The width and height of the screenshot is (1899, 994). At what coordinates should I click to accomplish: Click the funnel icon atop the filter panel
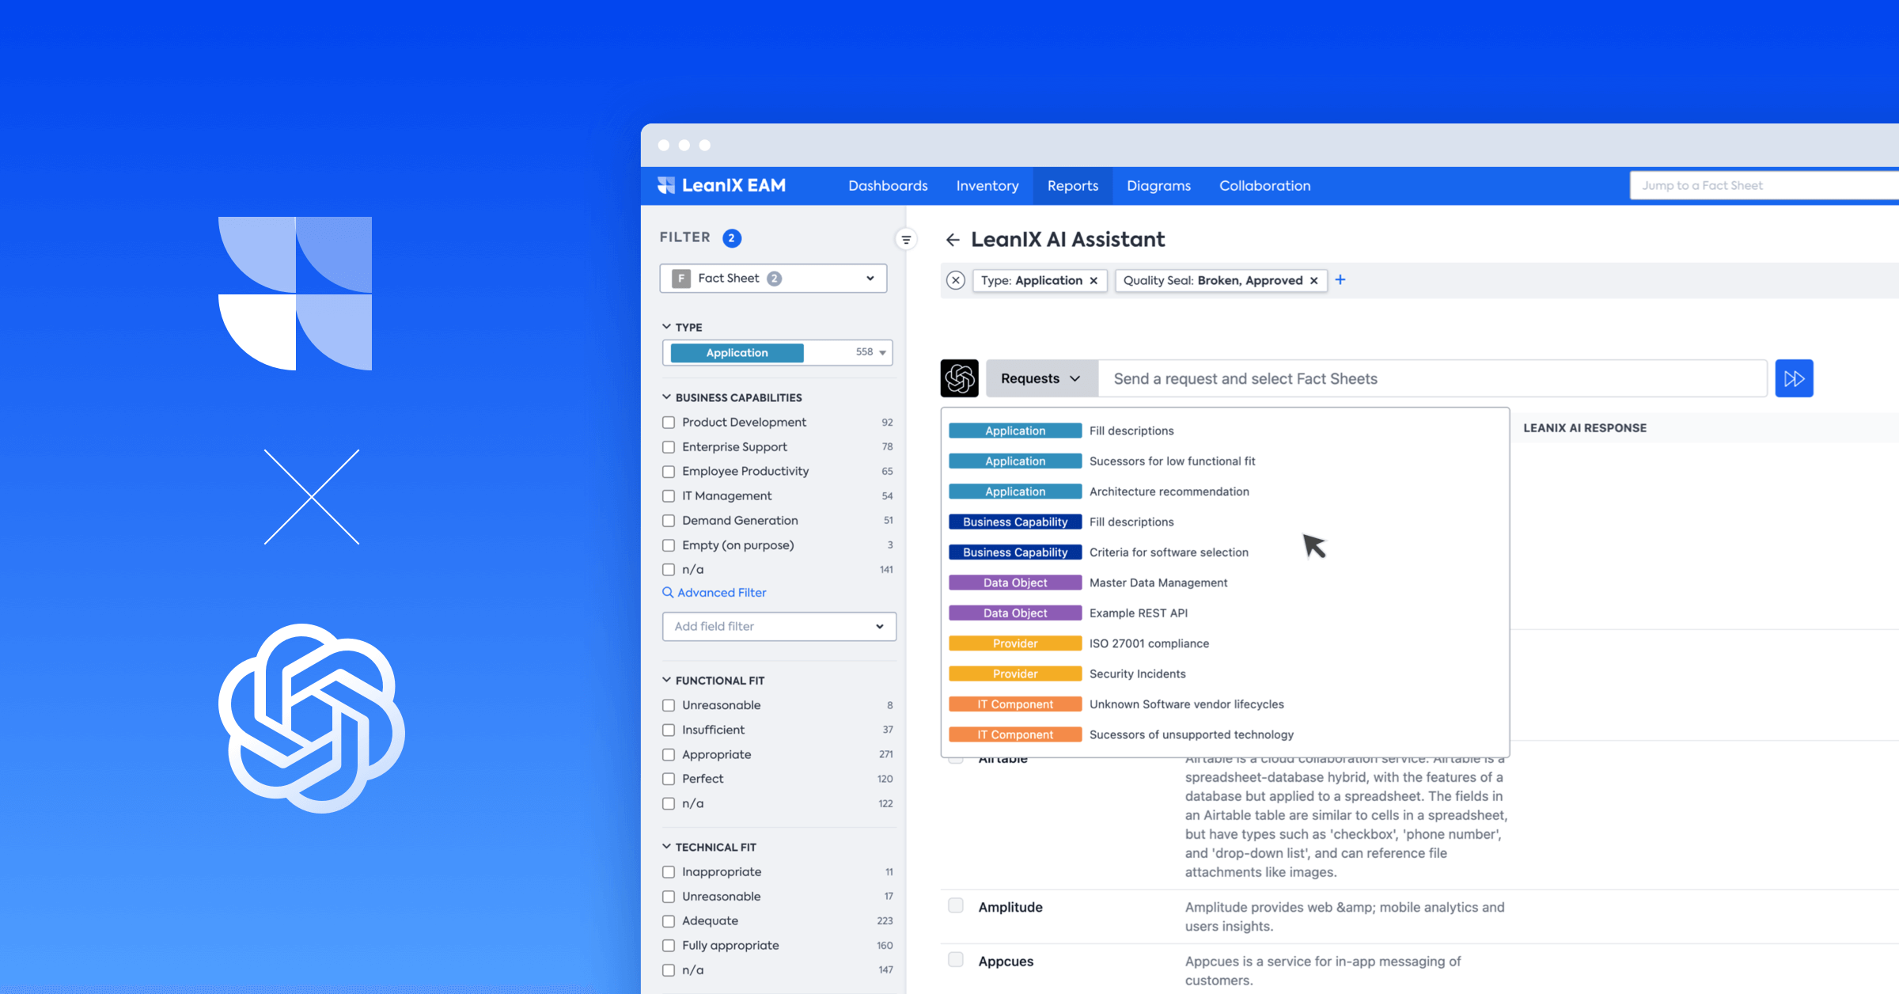pos(904,239)
